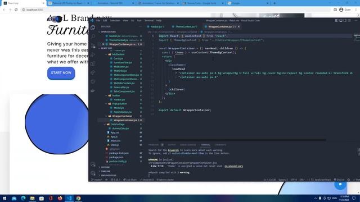This screenshot has width=360, height=202.
Task: Open Newsletter.jsx in the explorer
Action: point(121,88)
